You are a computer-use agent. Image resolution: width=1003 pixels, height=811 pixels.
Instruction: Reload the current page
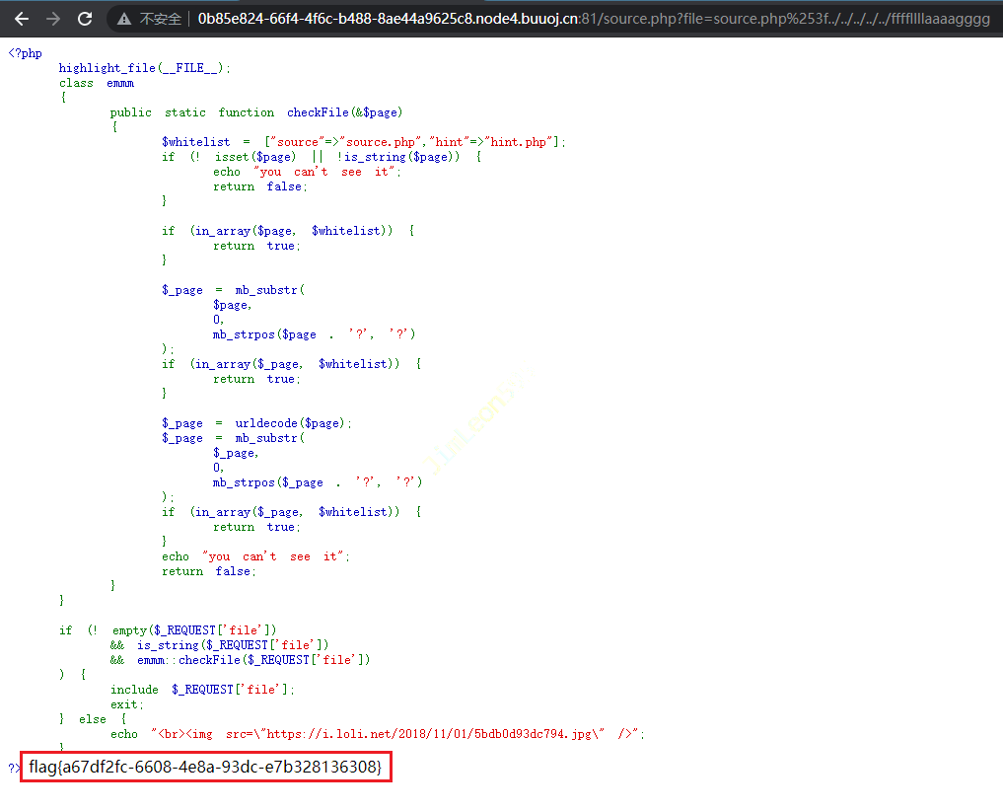(x=85, y=19)
